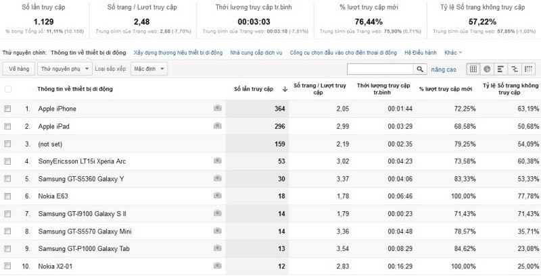The width and height of the screenshot is (541, 276).
Task: Switch to Hệ Điều hành dimension
Action: tap(421, 53)
